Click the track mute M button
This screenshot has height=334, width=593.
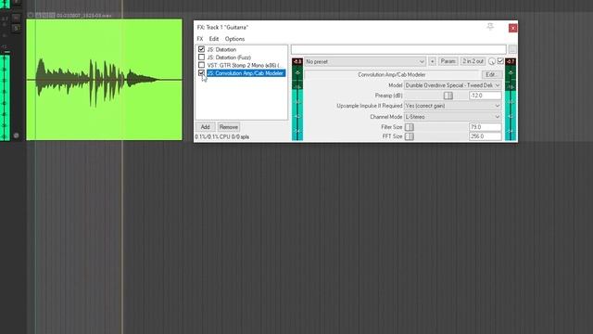coord(16,18)
